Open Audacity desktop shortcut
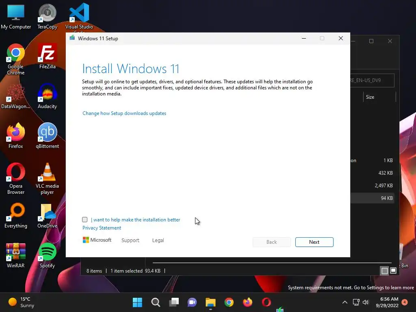The height and width of the screenshot is (312, 416). [47, 96]
